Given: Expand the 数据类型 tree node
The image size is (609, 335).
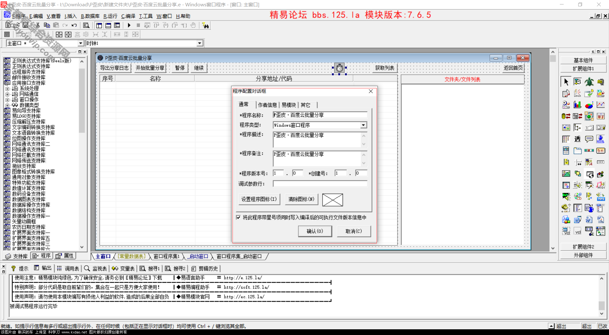Looking at the screenshot, I should 7,105.
